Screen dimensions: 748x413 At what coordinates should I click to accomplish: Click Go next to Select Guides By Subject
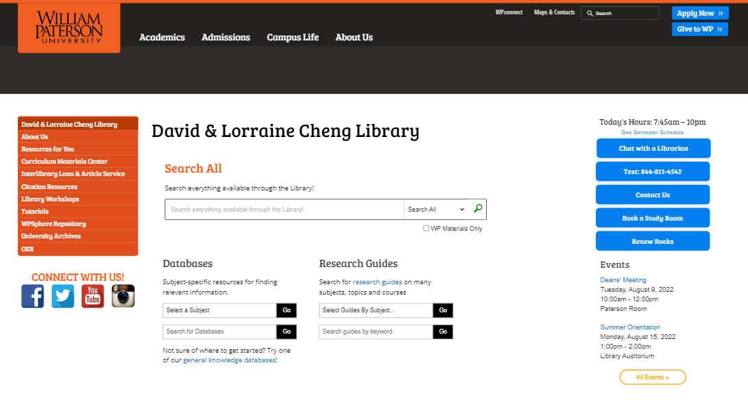(x=443, y=310)
